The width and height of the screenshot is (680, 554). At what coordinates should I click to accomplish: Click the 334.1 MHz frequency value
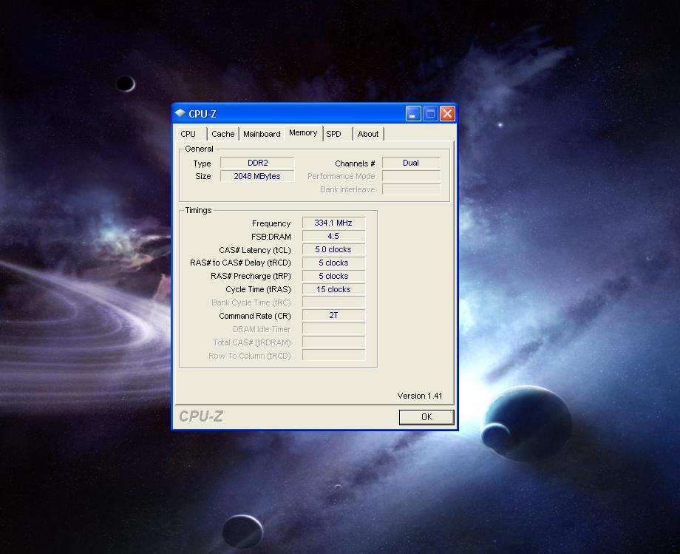pyautogui.click(x=333, y=223)
